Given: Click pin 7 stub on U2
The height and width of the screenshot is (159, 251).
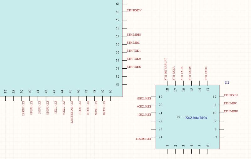Looking at the screenshot, I should click(222, 137).
